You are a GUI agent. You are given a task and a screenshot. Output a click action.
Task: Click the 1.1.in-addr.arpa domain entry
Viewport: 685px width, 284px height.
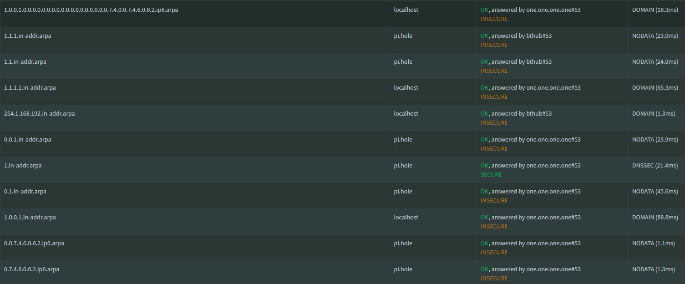25,61
